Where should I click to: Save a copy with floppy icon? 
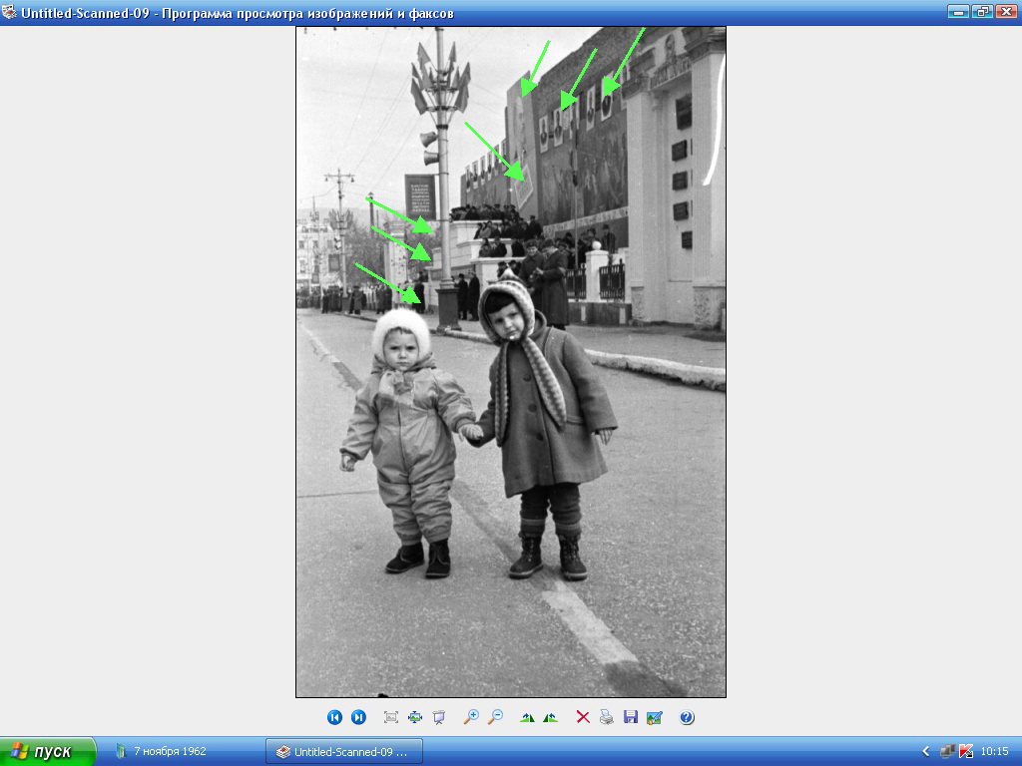pos(631,717)
